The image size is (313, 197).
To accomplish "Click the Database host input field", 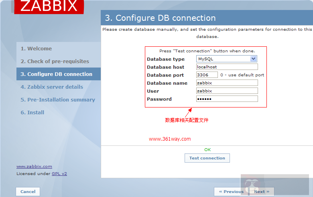I will 227,67.
